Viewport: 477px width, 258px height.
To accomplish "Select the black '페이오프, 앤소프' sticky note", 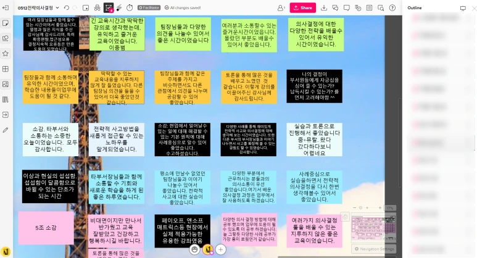I will pos(182,231).
